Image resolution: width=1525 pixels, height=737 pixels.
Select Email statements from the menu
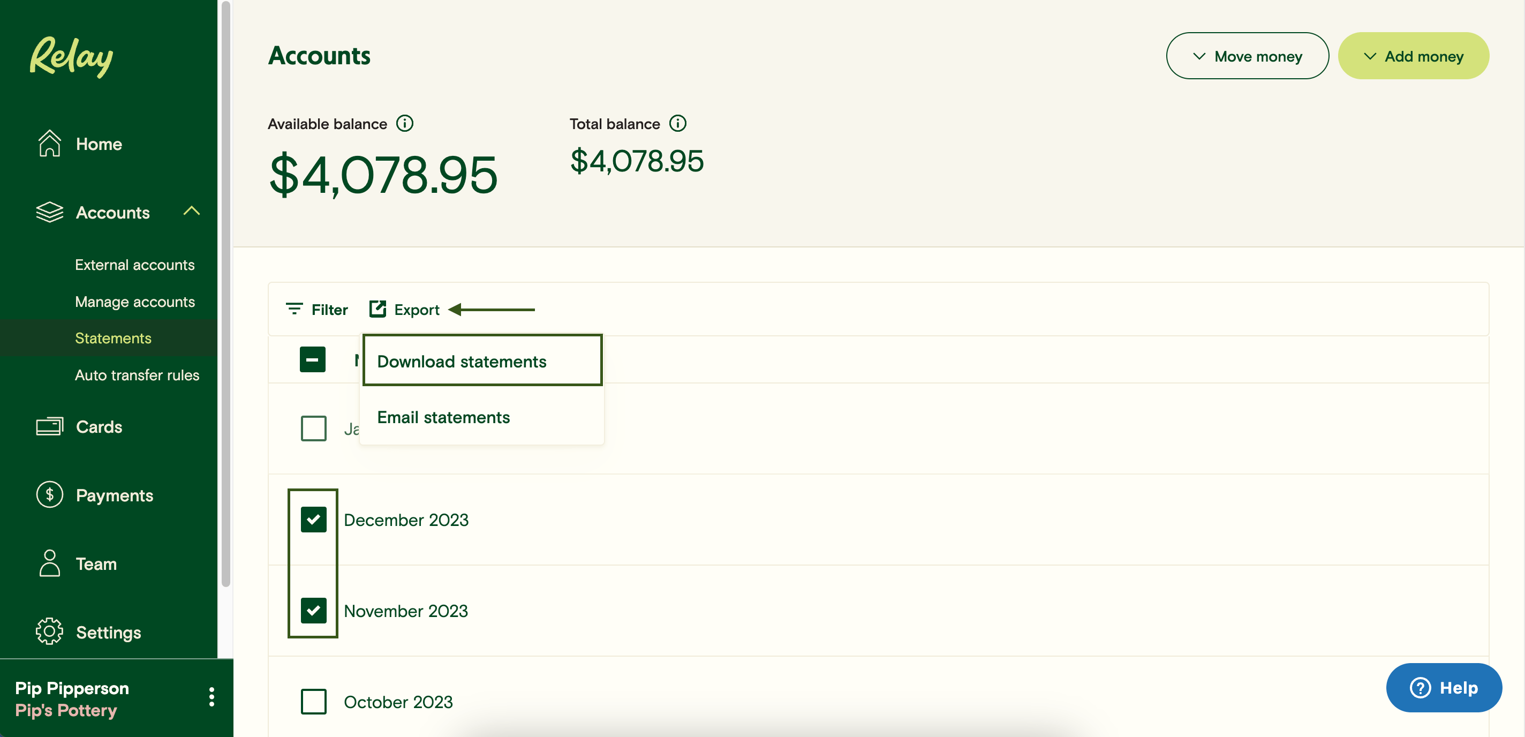tap(443, 417)
